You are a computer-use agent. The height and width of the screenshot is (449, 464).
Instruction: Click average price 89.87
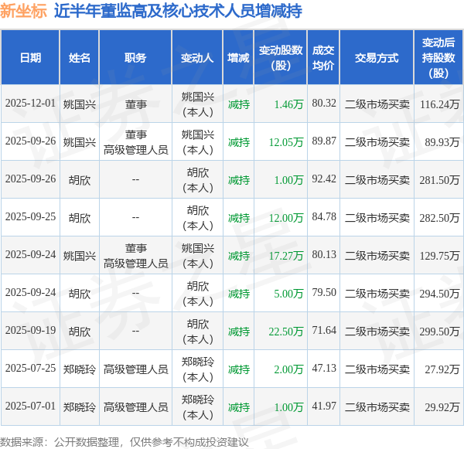324,141
